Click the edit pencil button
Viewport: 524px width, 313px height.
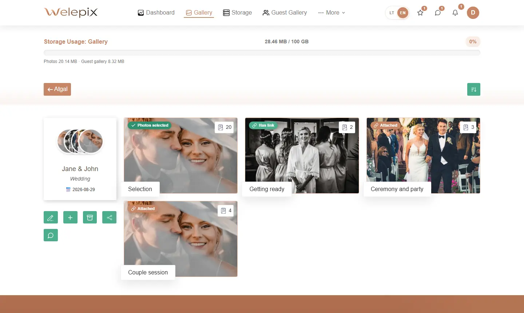point(51,218)
